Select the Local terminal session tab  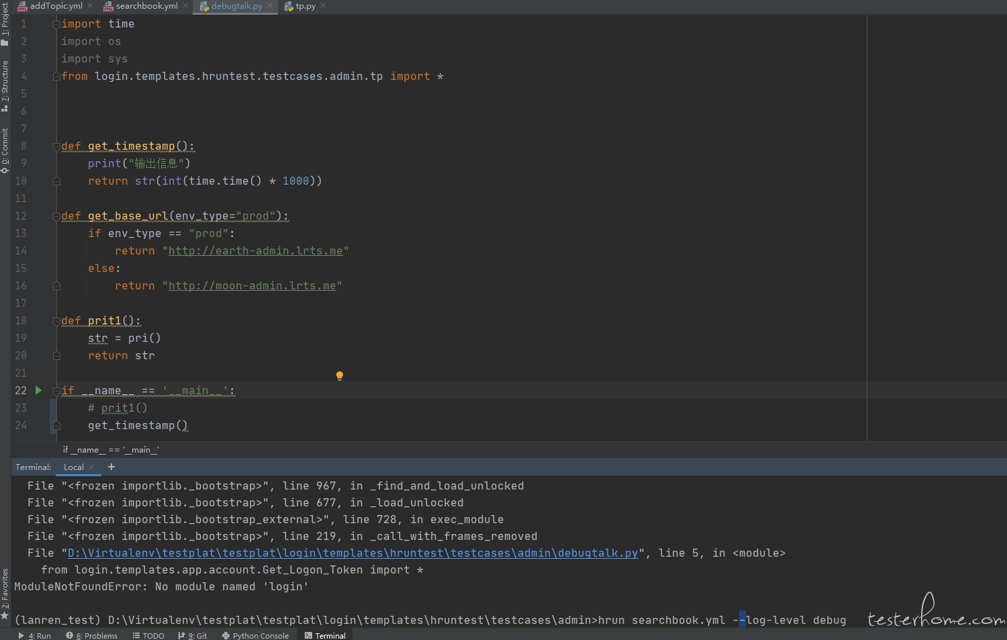point(74,467)
